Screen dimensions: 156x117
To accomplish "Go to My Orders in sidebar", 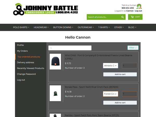I will tap(22, 51).
